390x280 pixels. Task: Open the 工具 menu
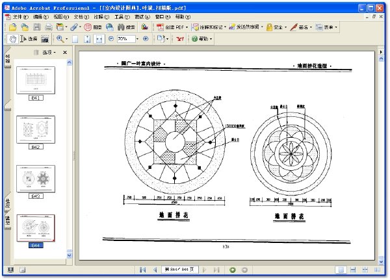[x=122, y=17]
